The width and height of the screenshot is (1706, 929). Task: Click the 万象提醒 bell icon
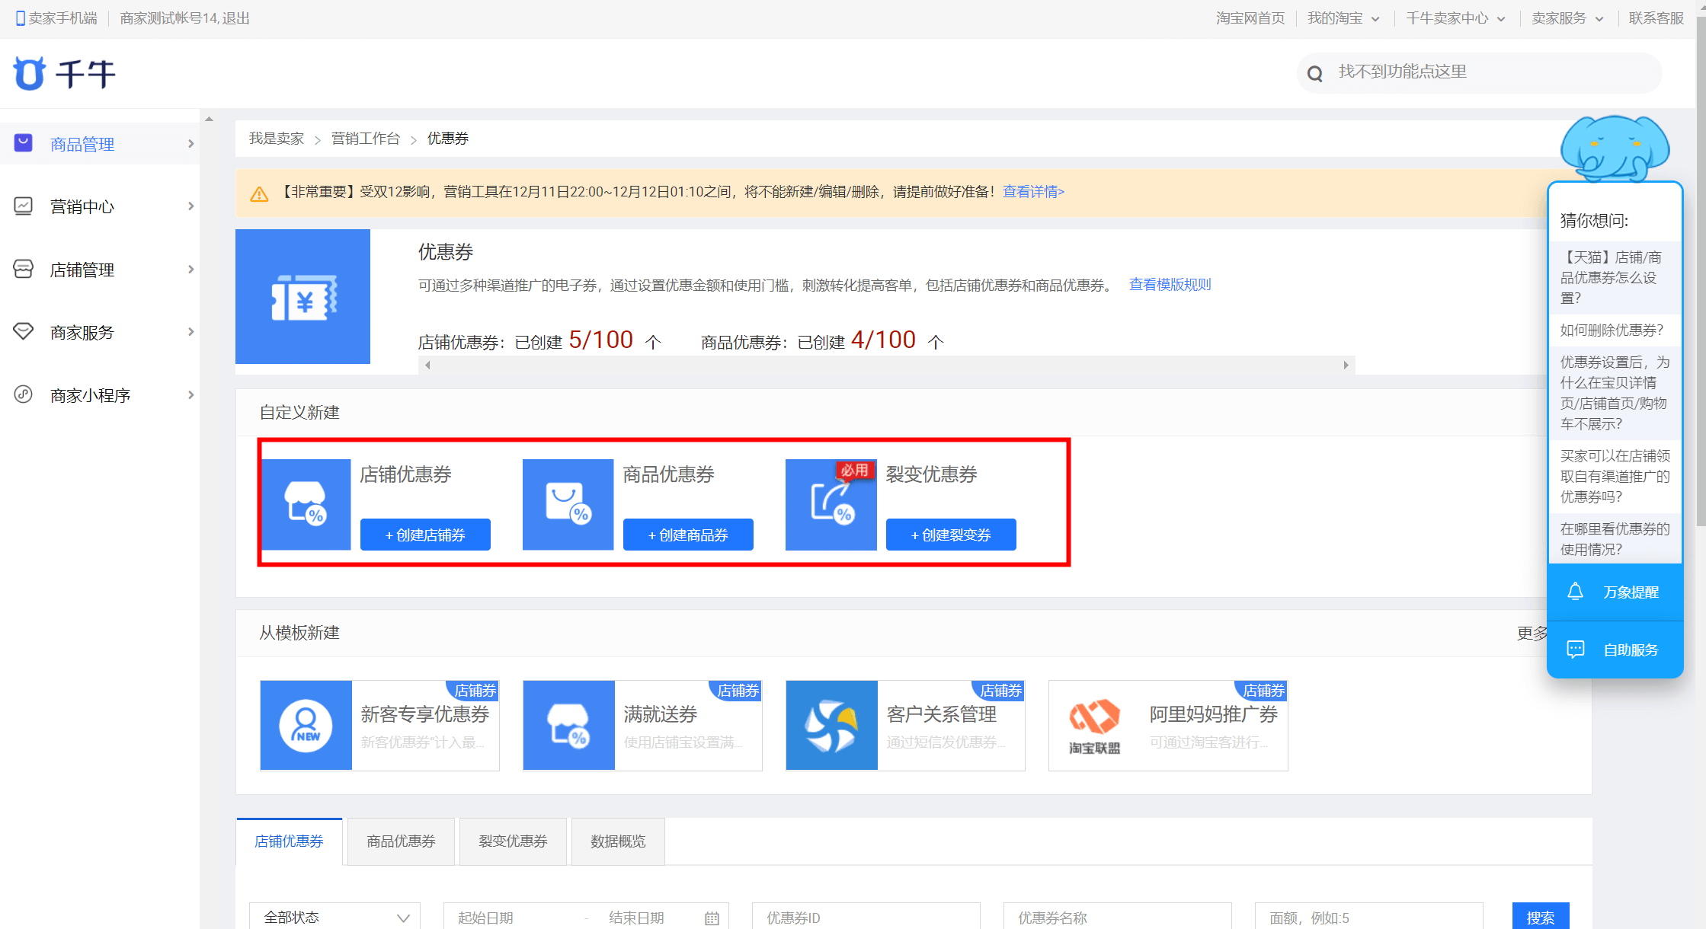coord(1576,592)
